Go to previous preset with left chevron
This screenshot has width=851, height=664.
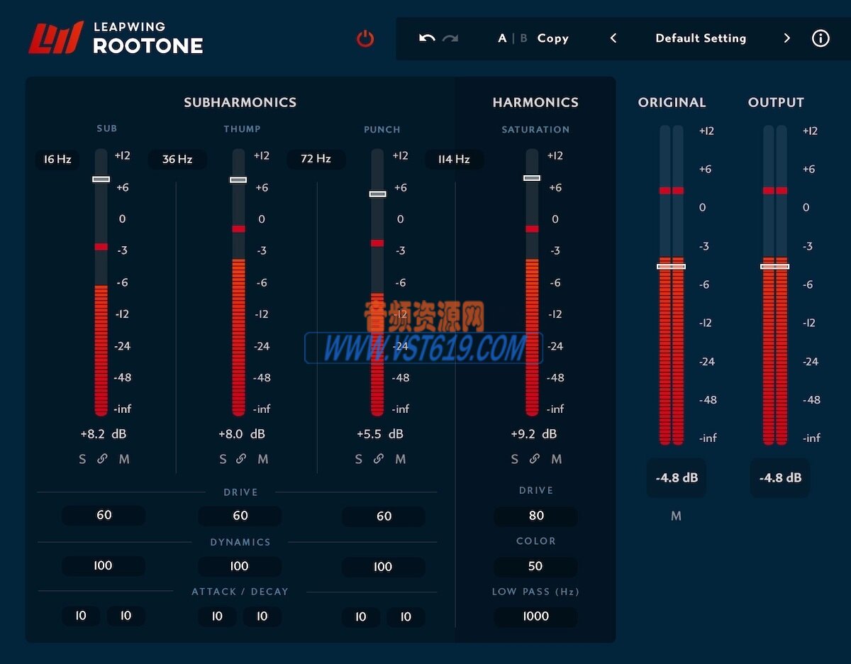[613, 38]
